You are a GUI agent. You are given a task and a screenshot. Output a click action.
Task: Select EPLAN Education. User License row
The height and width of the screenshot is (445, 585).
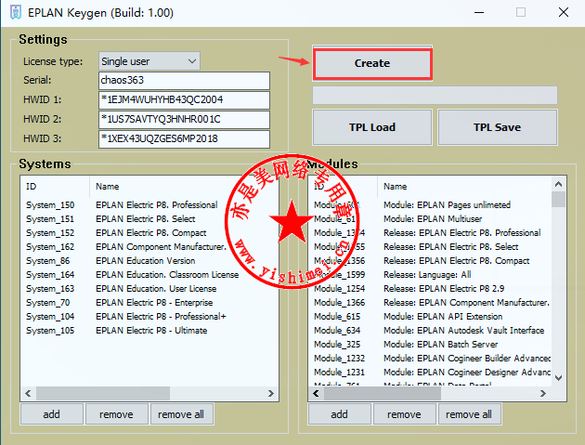tap(149, 289)
